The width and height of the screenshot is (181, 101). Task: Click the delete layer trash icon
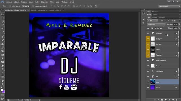click(176, 100)
